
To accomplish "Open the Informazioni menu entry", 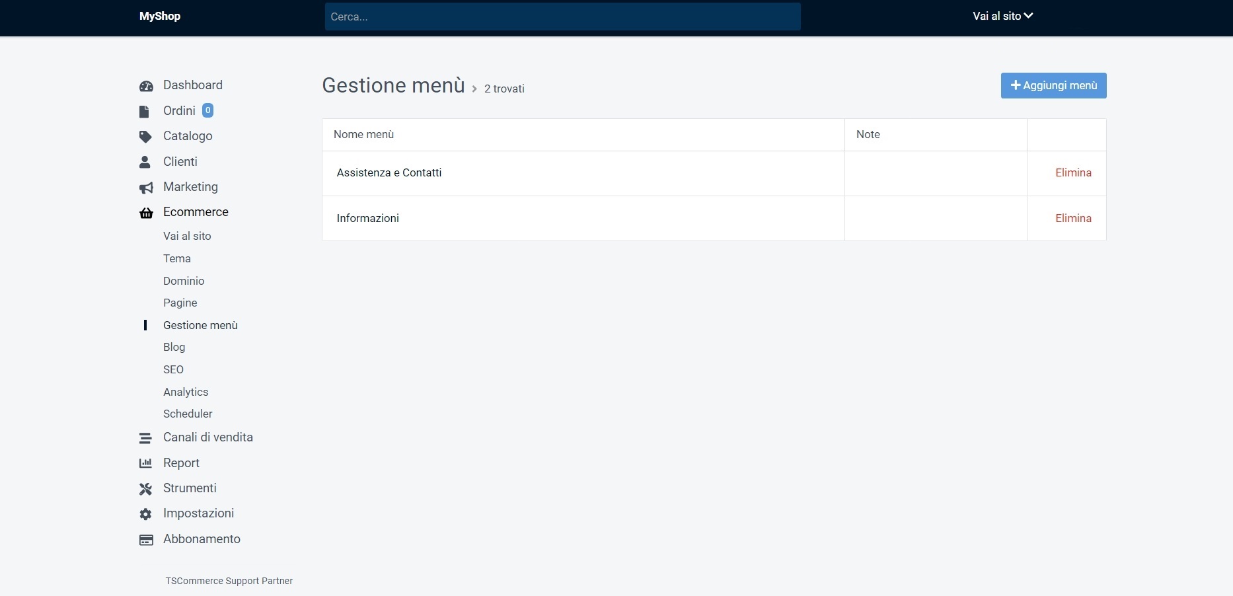I will click(367, 219).
